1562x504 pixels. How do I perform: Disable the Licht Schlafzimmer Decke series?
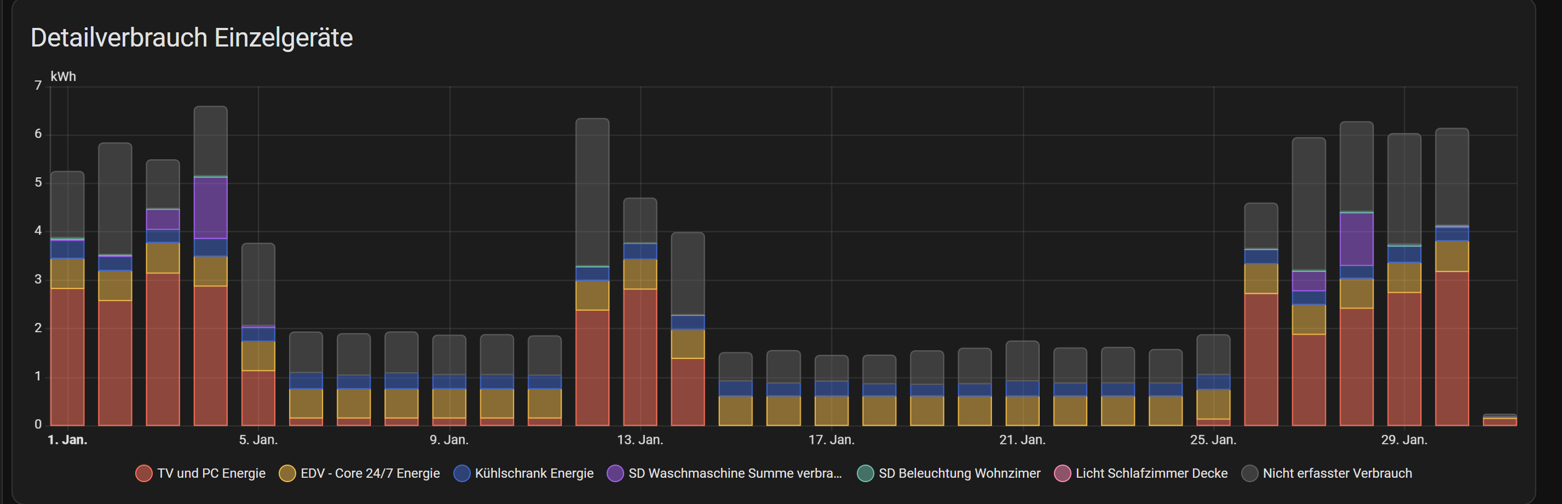click(x=1062, y=473)
